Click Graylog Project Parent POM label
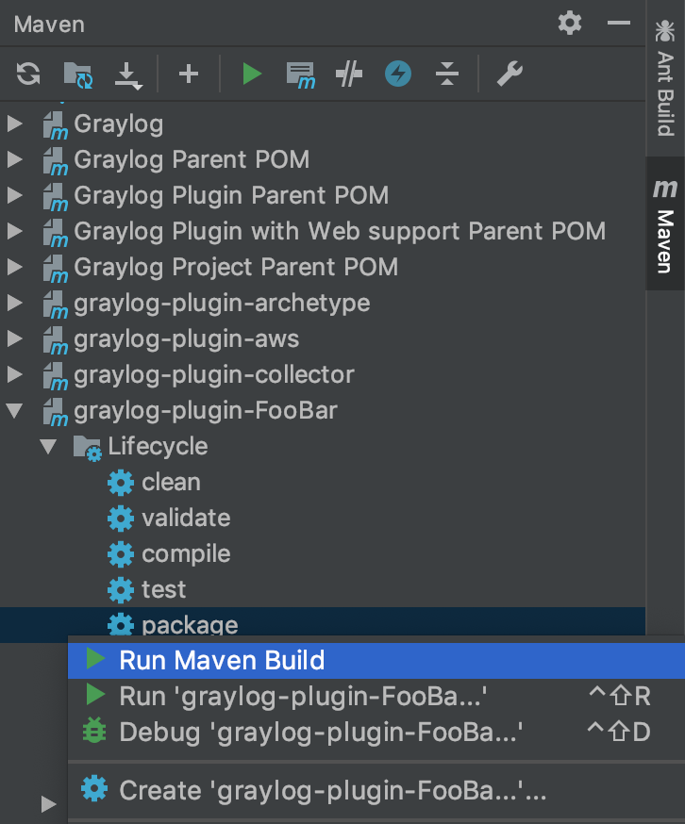The width and height of the screenshot is (685, 824). (236, 268)
